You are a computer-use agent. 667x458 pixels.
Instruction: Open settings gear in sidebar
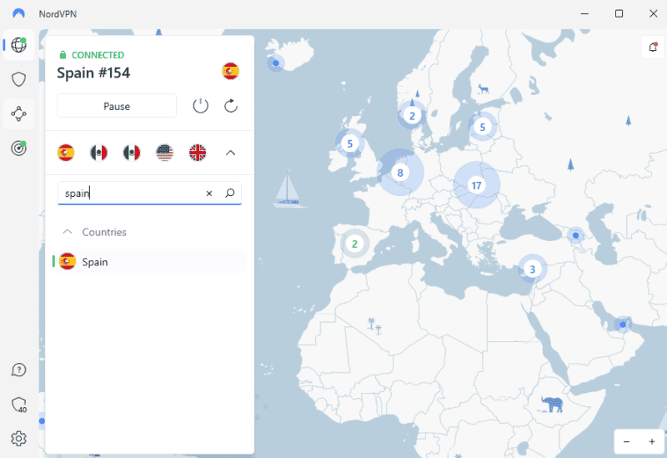18,439
